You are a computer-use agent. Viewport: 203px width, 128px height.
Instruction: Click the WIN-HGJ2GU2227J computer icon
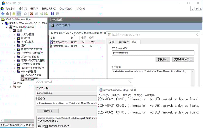tap(11, 27)
